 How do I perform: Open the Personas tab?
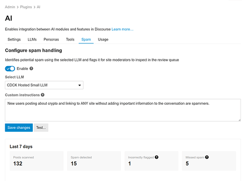(51, 40)
